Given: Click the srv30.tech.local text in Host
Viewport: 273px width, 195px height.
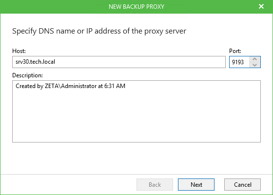Looking at the screenshot, I should coord(35,62).
